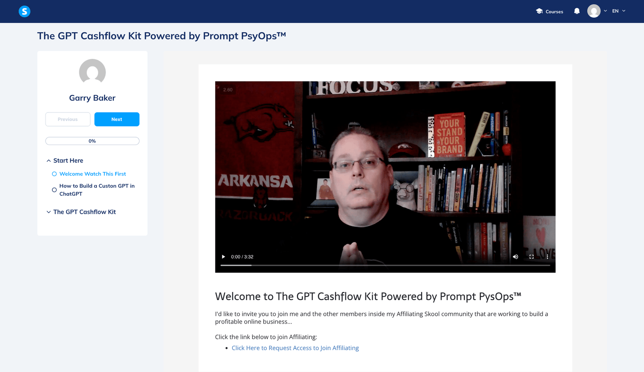644x372 pixels.
Task: Enter fullscreen video mode
Action: pos(532,257)
